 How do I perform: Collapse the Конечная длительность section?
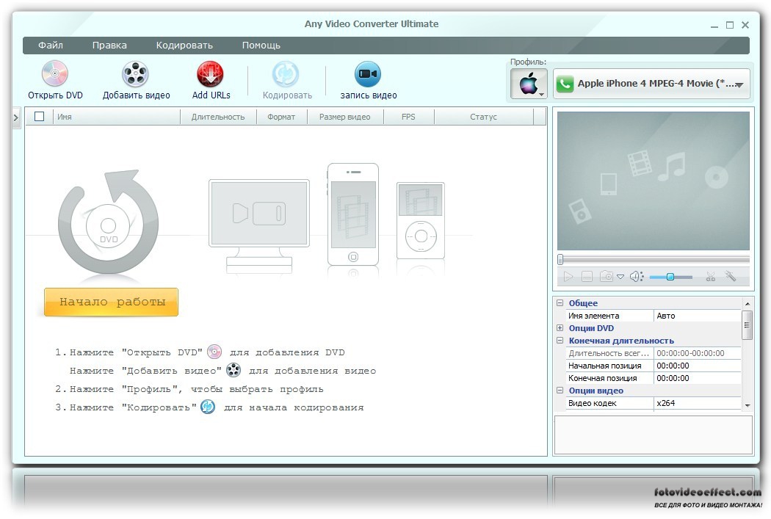click(x=560, y=340)
